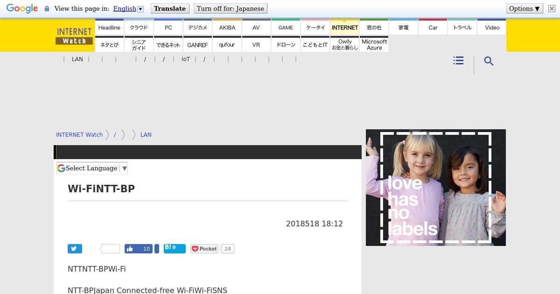Screen dimensions: 560x294
Task: Open the Microsoft Azure section
Action: click(374, 44)
